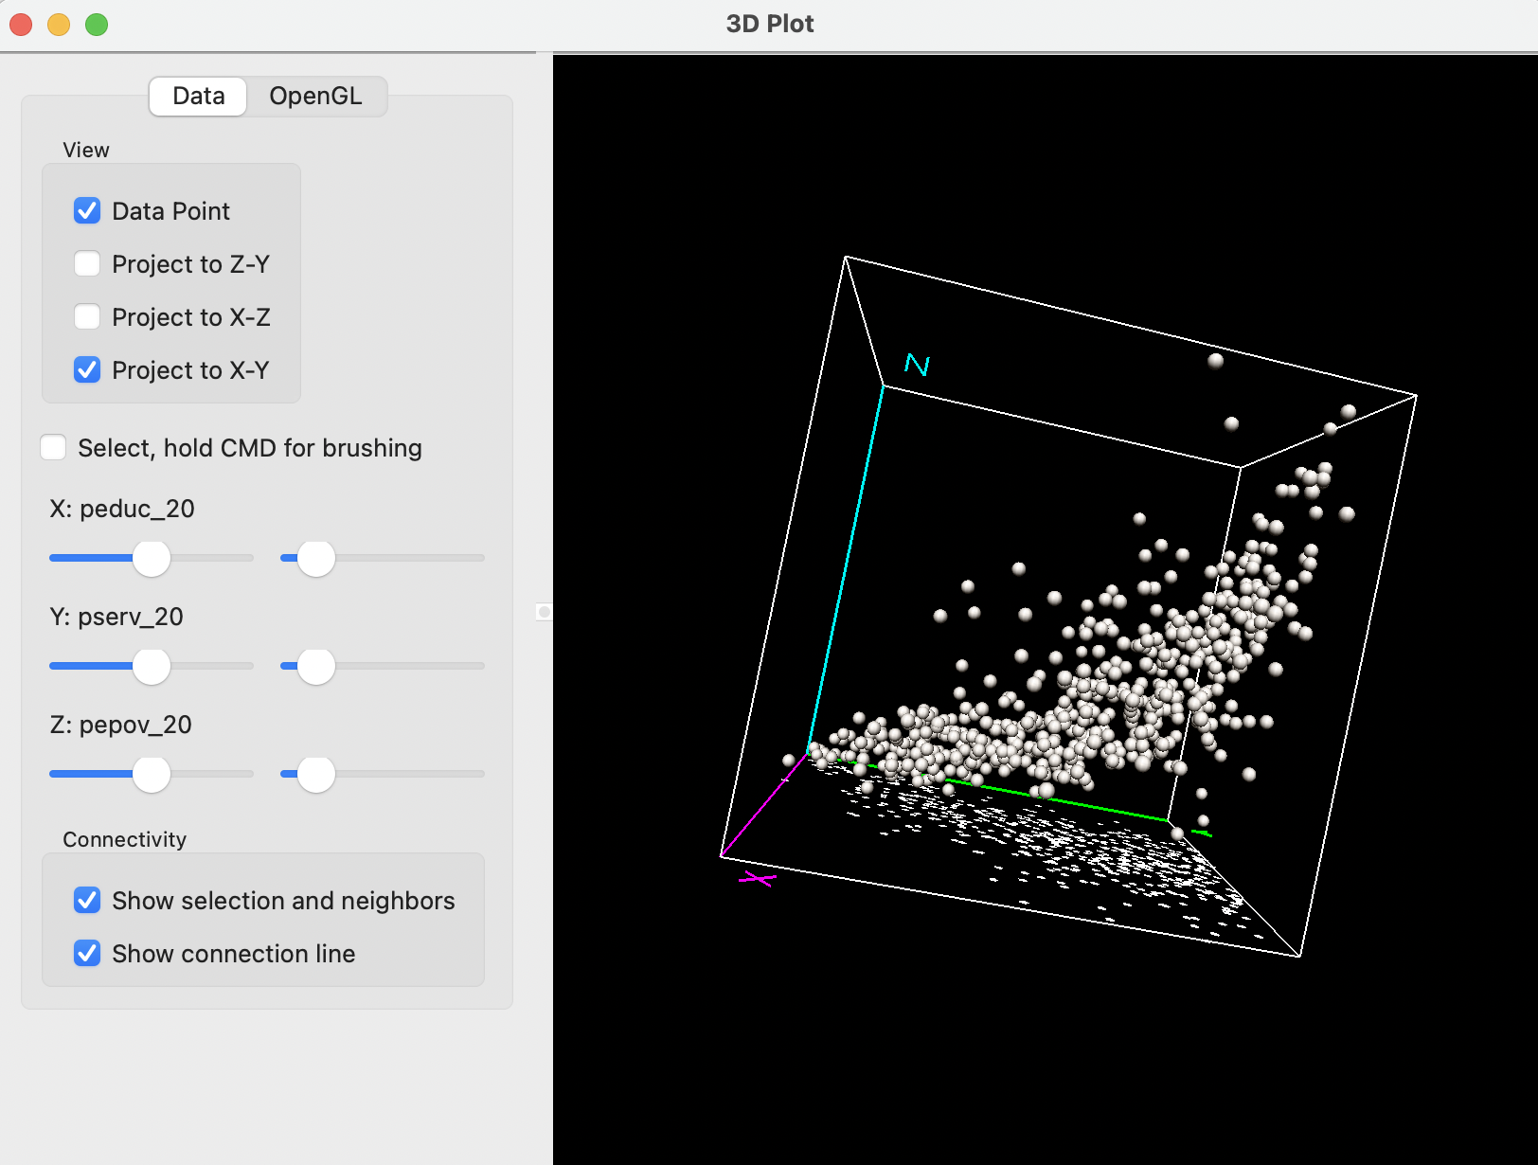Enable Project to X-Z checkbox
1538x1165 pixels.
click(x=87, y=316)
